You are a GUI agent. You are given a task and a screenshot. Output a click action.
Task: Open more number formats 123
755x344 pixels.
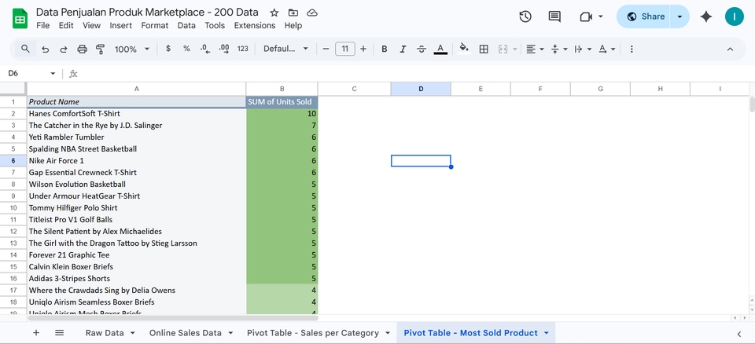coord(243,49)
